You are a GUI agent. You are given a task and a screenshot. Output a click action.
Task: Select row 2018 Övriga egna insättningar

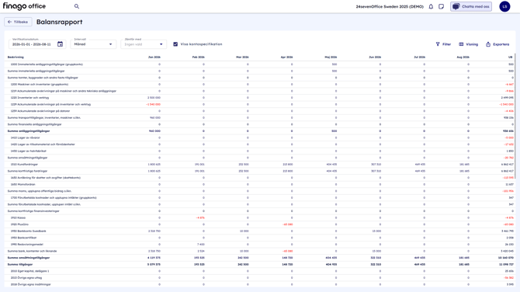pyautogui.click(x=260, y=284)
